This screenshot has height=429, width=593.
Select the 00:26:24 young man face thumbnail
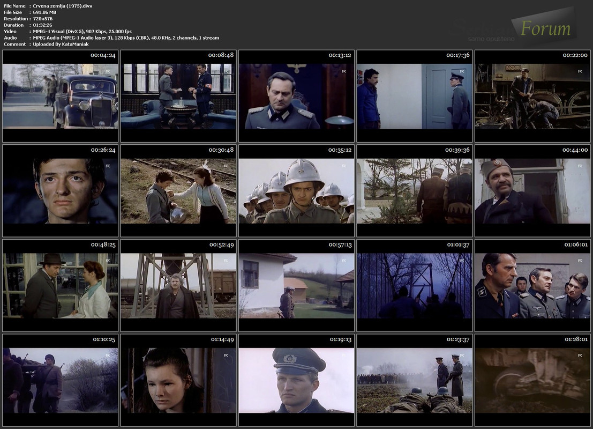click(60, 190)
